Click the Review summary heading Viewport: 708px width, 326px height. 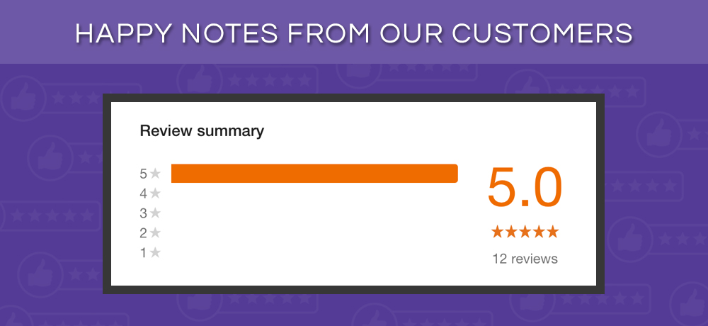(202, 131)
